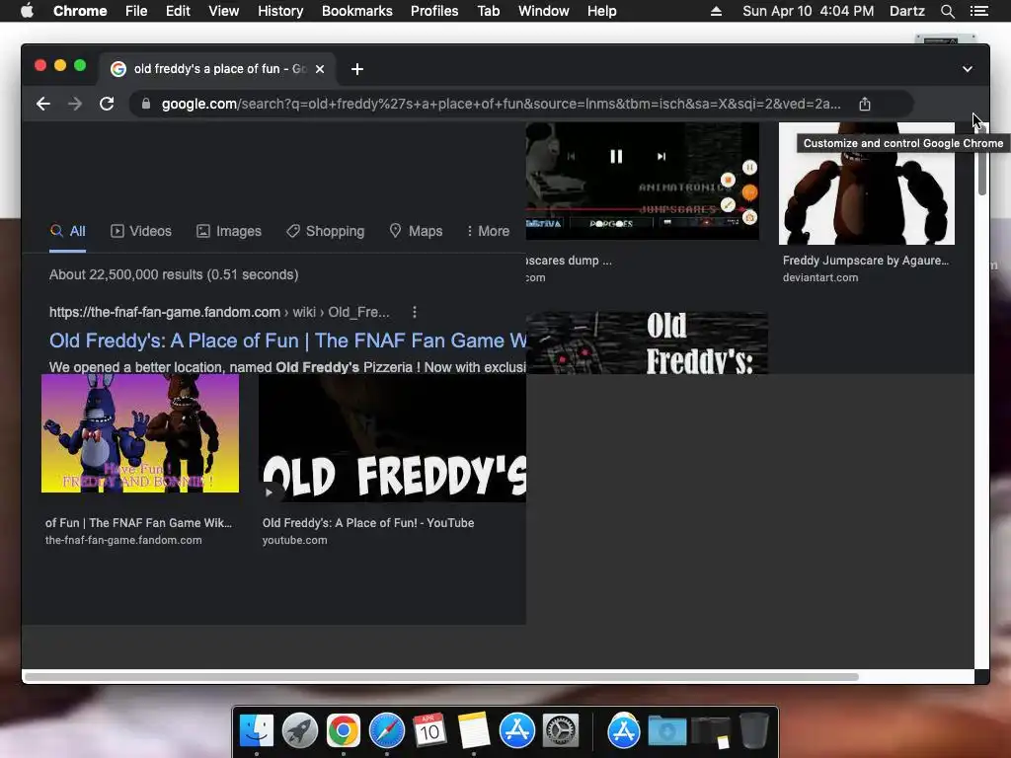Reload the page with the refresh icon
Image resolution: width=1011 pixels, height=758 pixels.
click(x=107, y=104)
